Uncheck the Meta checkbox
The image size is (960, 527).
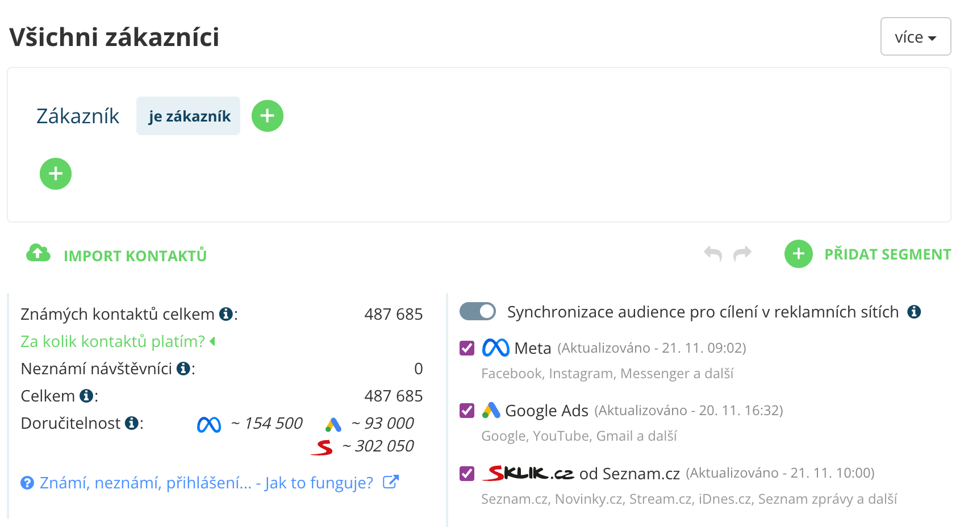(x=467, y=348)
